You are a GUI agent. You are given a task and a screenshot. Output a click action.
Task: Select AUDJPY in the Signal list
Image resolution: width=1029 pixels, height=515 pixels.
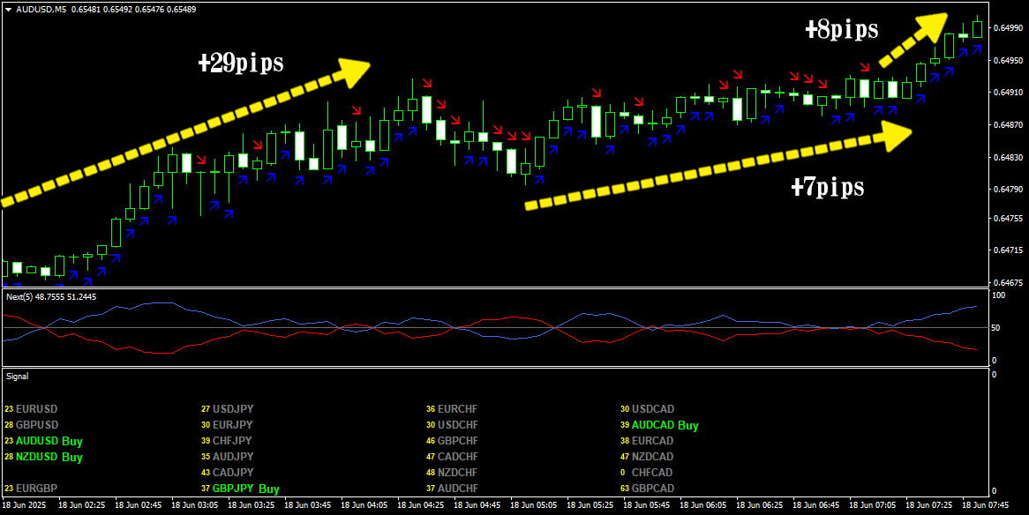point(232,457)
